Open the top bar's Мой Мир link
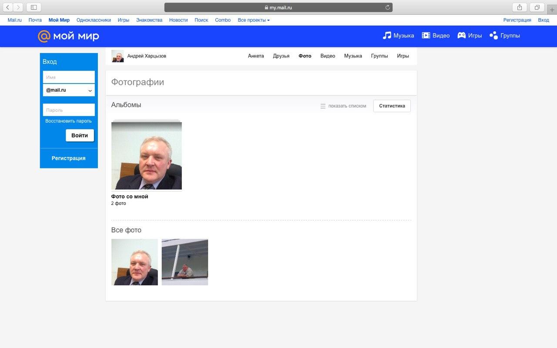 [x=59, y=20]
